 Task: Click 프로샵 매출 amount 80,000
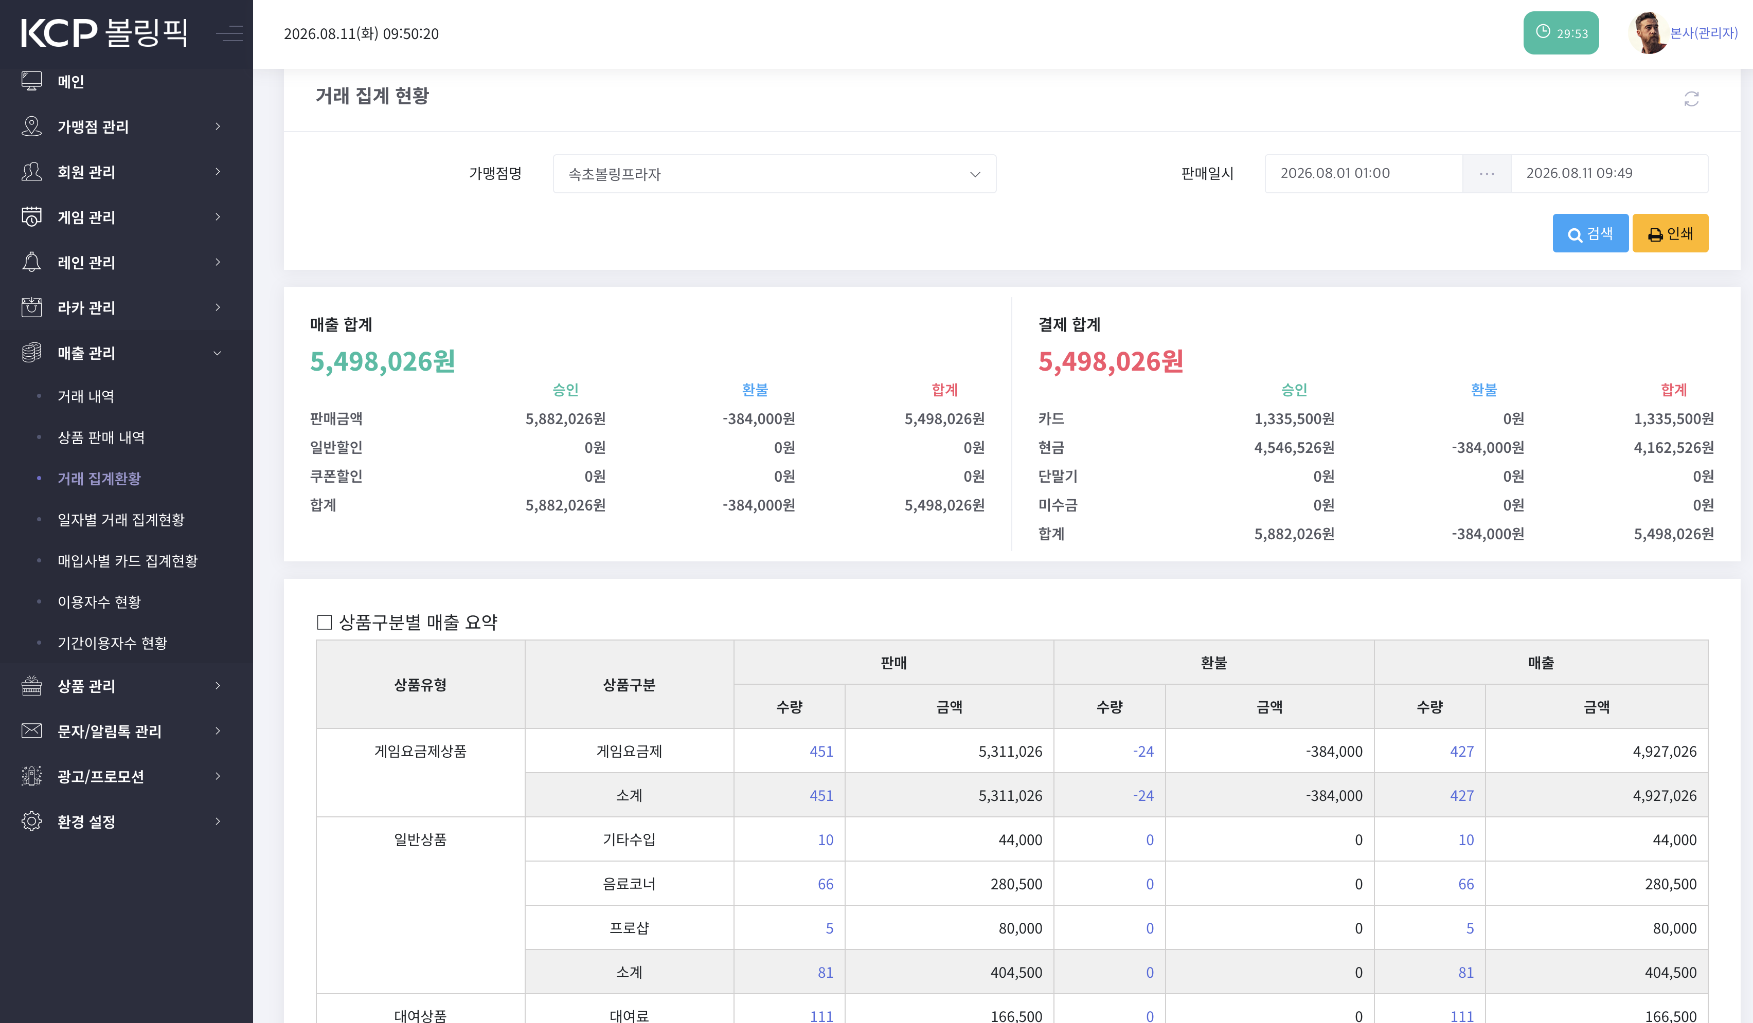coord(1674,928)
